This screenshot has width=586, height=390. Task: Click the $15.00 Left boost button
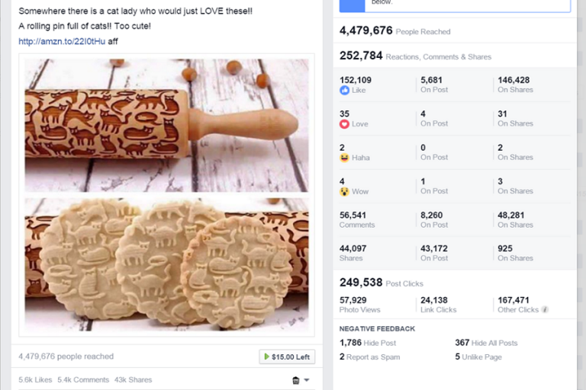(287, 356)
